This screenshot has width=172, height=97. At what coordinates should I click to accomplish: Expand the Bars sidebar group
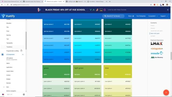(4, 87)
